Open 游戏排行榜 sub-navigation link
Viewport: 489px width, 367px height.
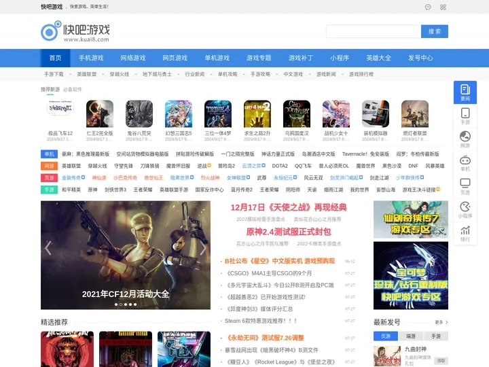click(x=361, y=74)
